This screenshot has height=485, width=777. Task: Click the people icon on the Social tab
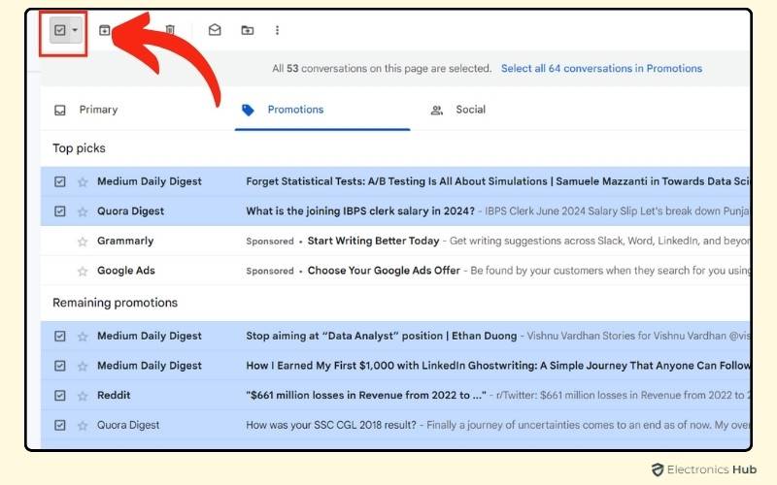436,110
